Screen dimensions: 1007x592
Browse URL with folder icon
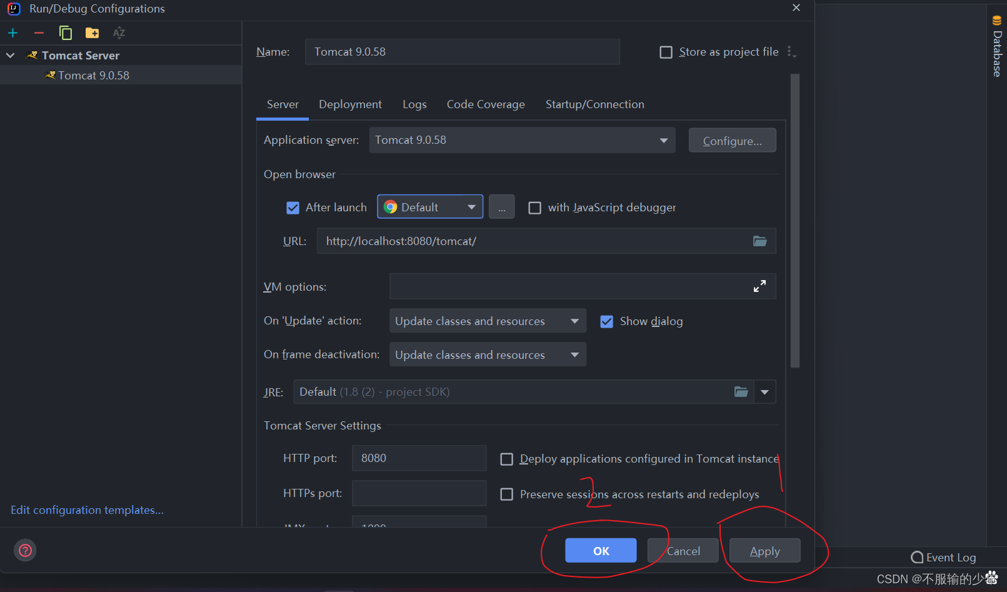pyautogui.click(x=759, y=241)
